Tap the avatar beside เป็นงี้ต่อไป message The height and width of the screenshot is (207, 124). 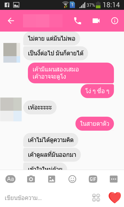(12, 53)
